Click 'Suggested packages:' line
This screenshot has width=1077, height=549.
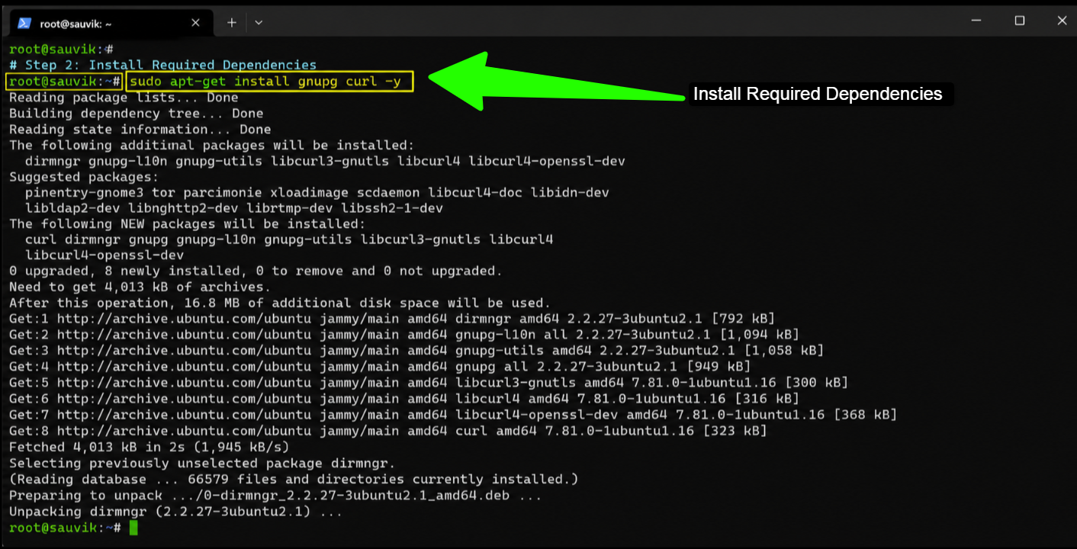[x=84, y=177]
